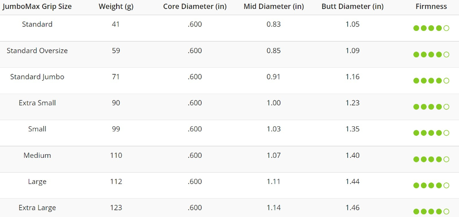Click the Mid Diameter (in) header
This screenshot has width=459, height=217.
tap(273, 6)
